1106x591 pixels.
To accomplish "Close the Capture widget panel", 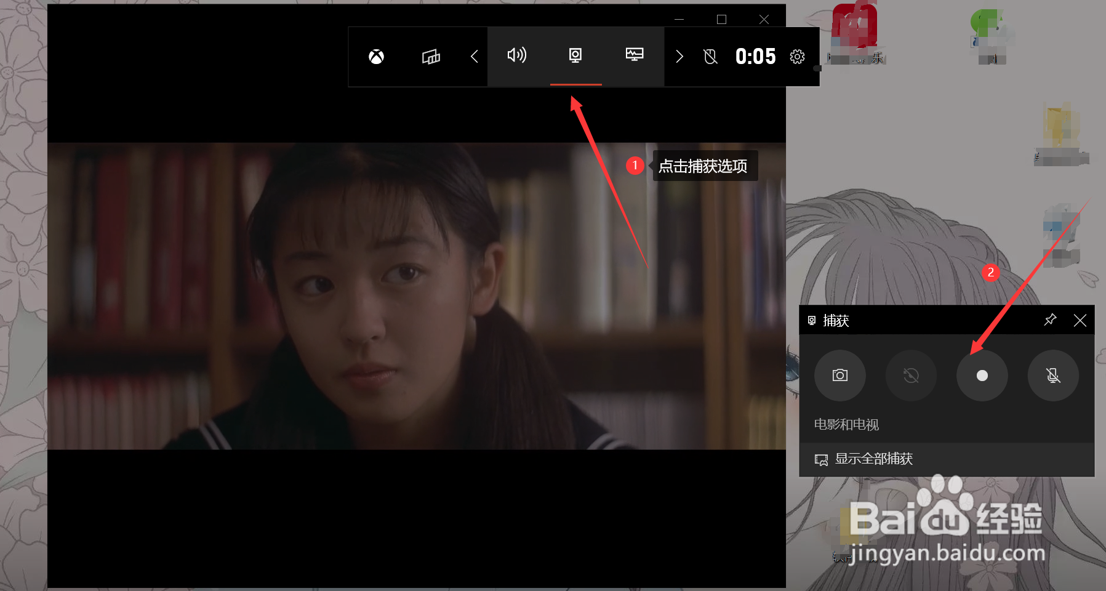I will 1080,320.
